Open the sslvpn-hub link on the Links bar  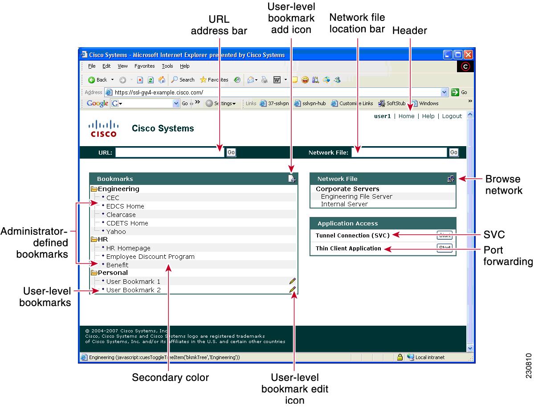310,103
